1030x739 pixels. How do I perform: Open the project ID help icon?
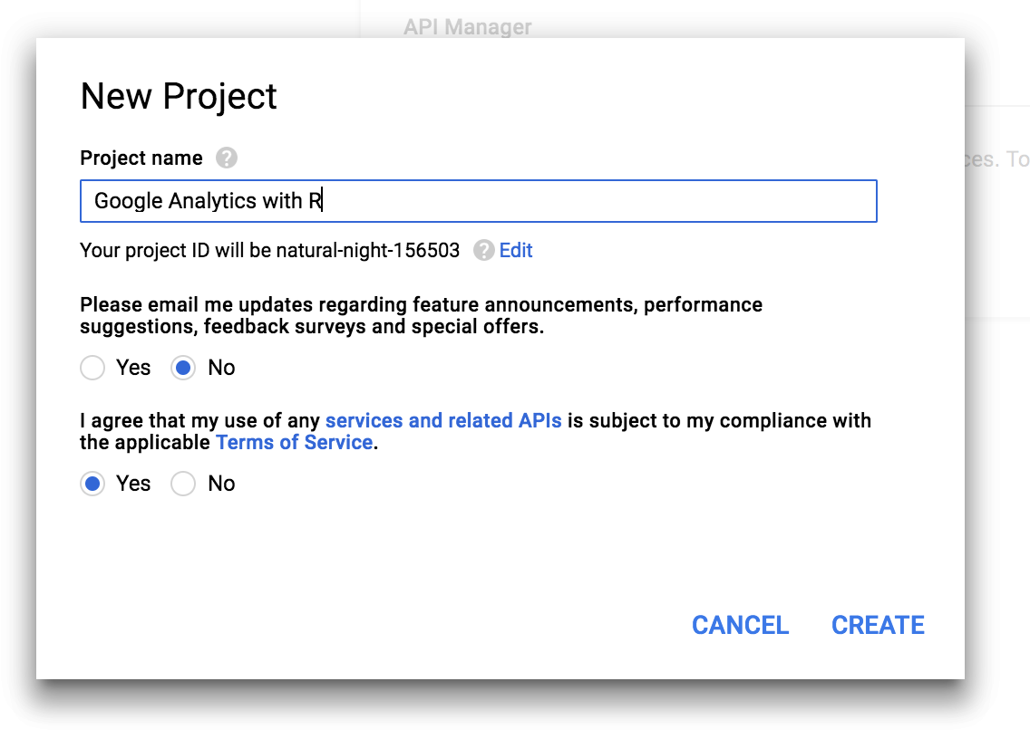(484, 250)
